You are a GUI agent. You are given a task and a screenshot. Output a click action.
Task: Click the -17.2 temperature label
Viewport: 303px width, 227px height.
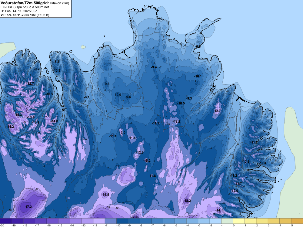(28, 207)
